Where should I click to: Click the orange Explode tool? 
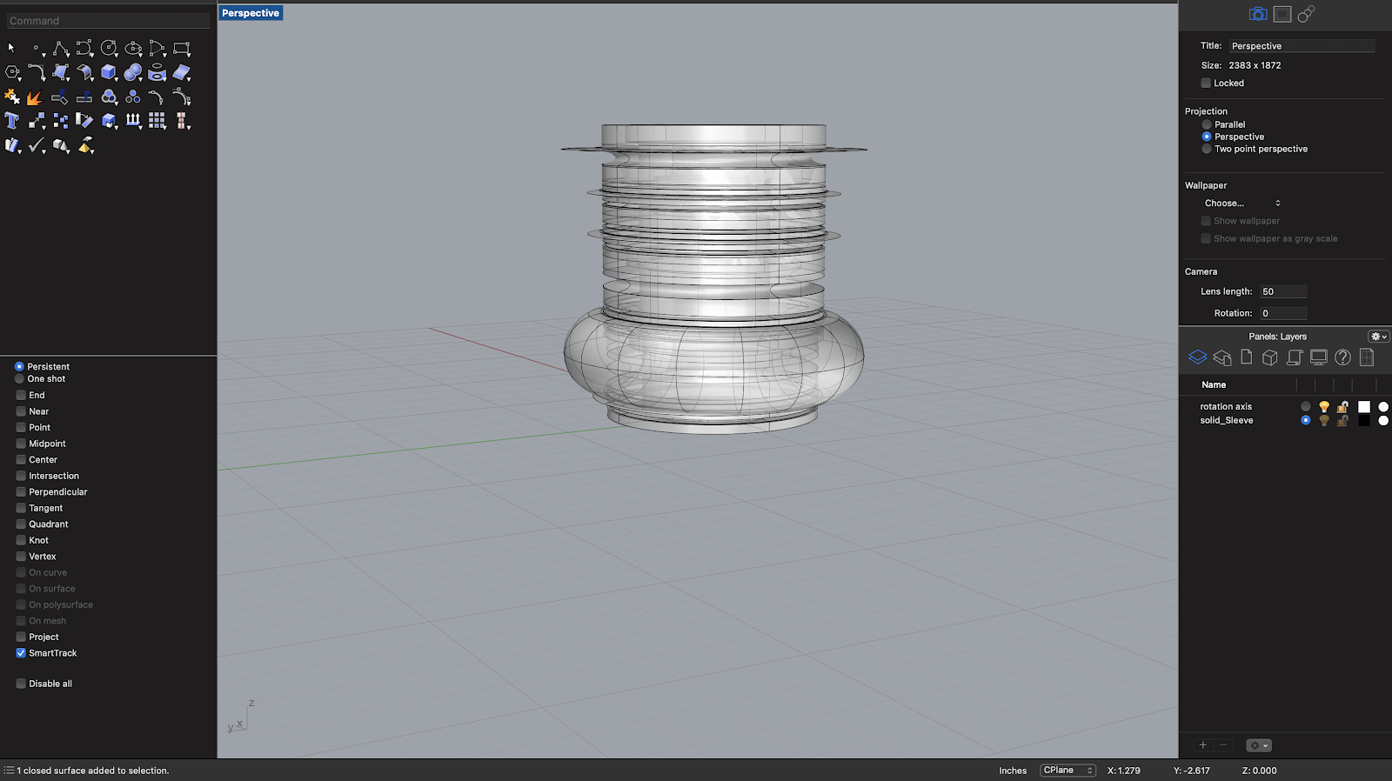click(35, 97)
